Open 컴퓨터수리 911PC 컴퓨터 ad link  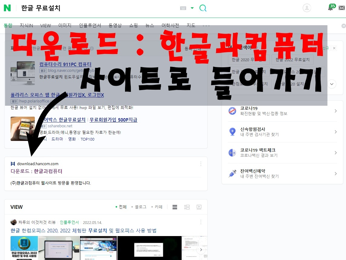pyautogui.click(x=65, y=64)
